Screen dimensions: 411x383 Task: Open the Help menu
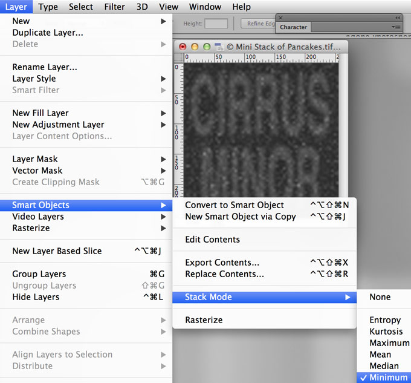(241, 7)
